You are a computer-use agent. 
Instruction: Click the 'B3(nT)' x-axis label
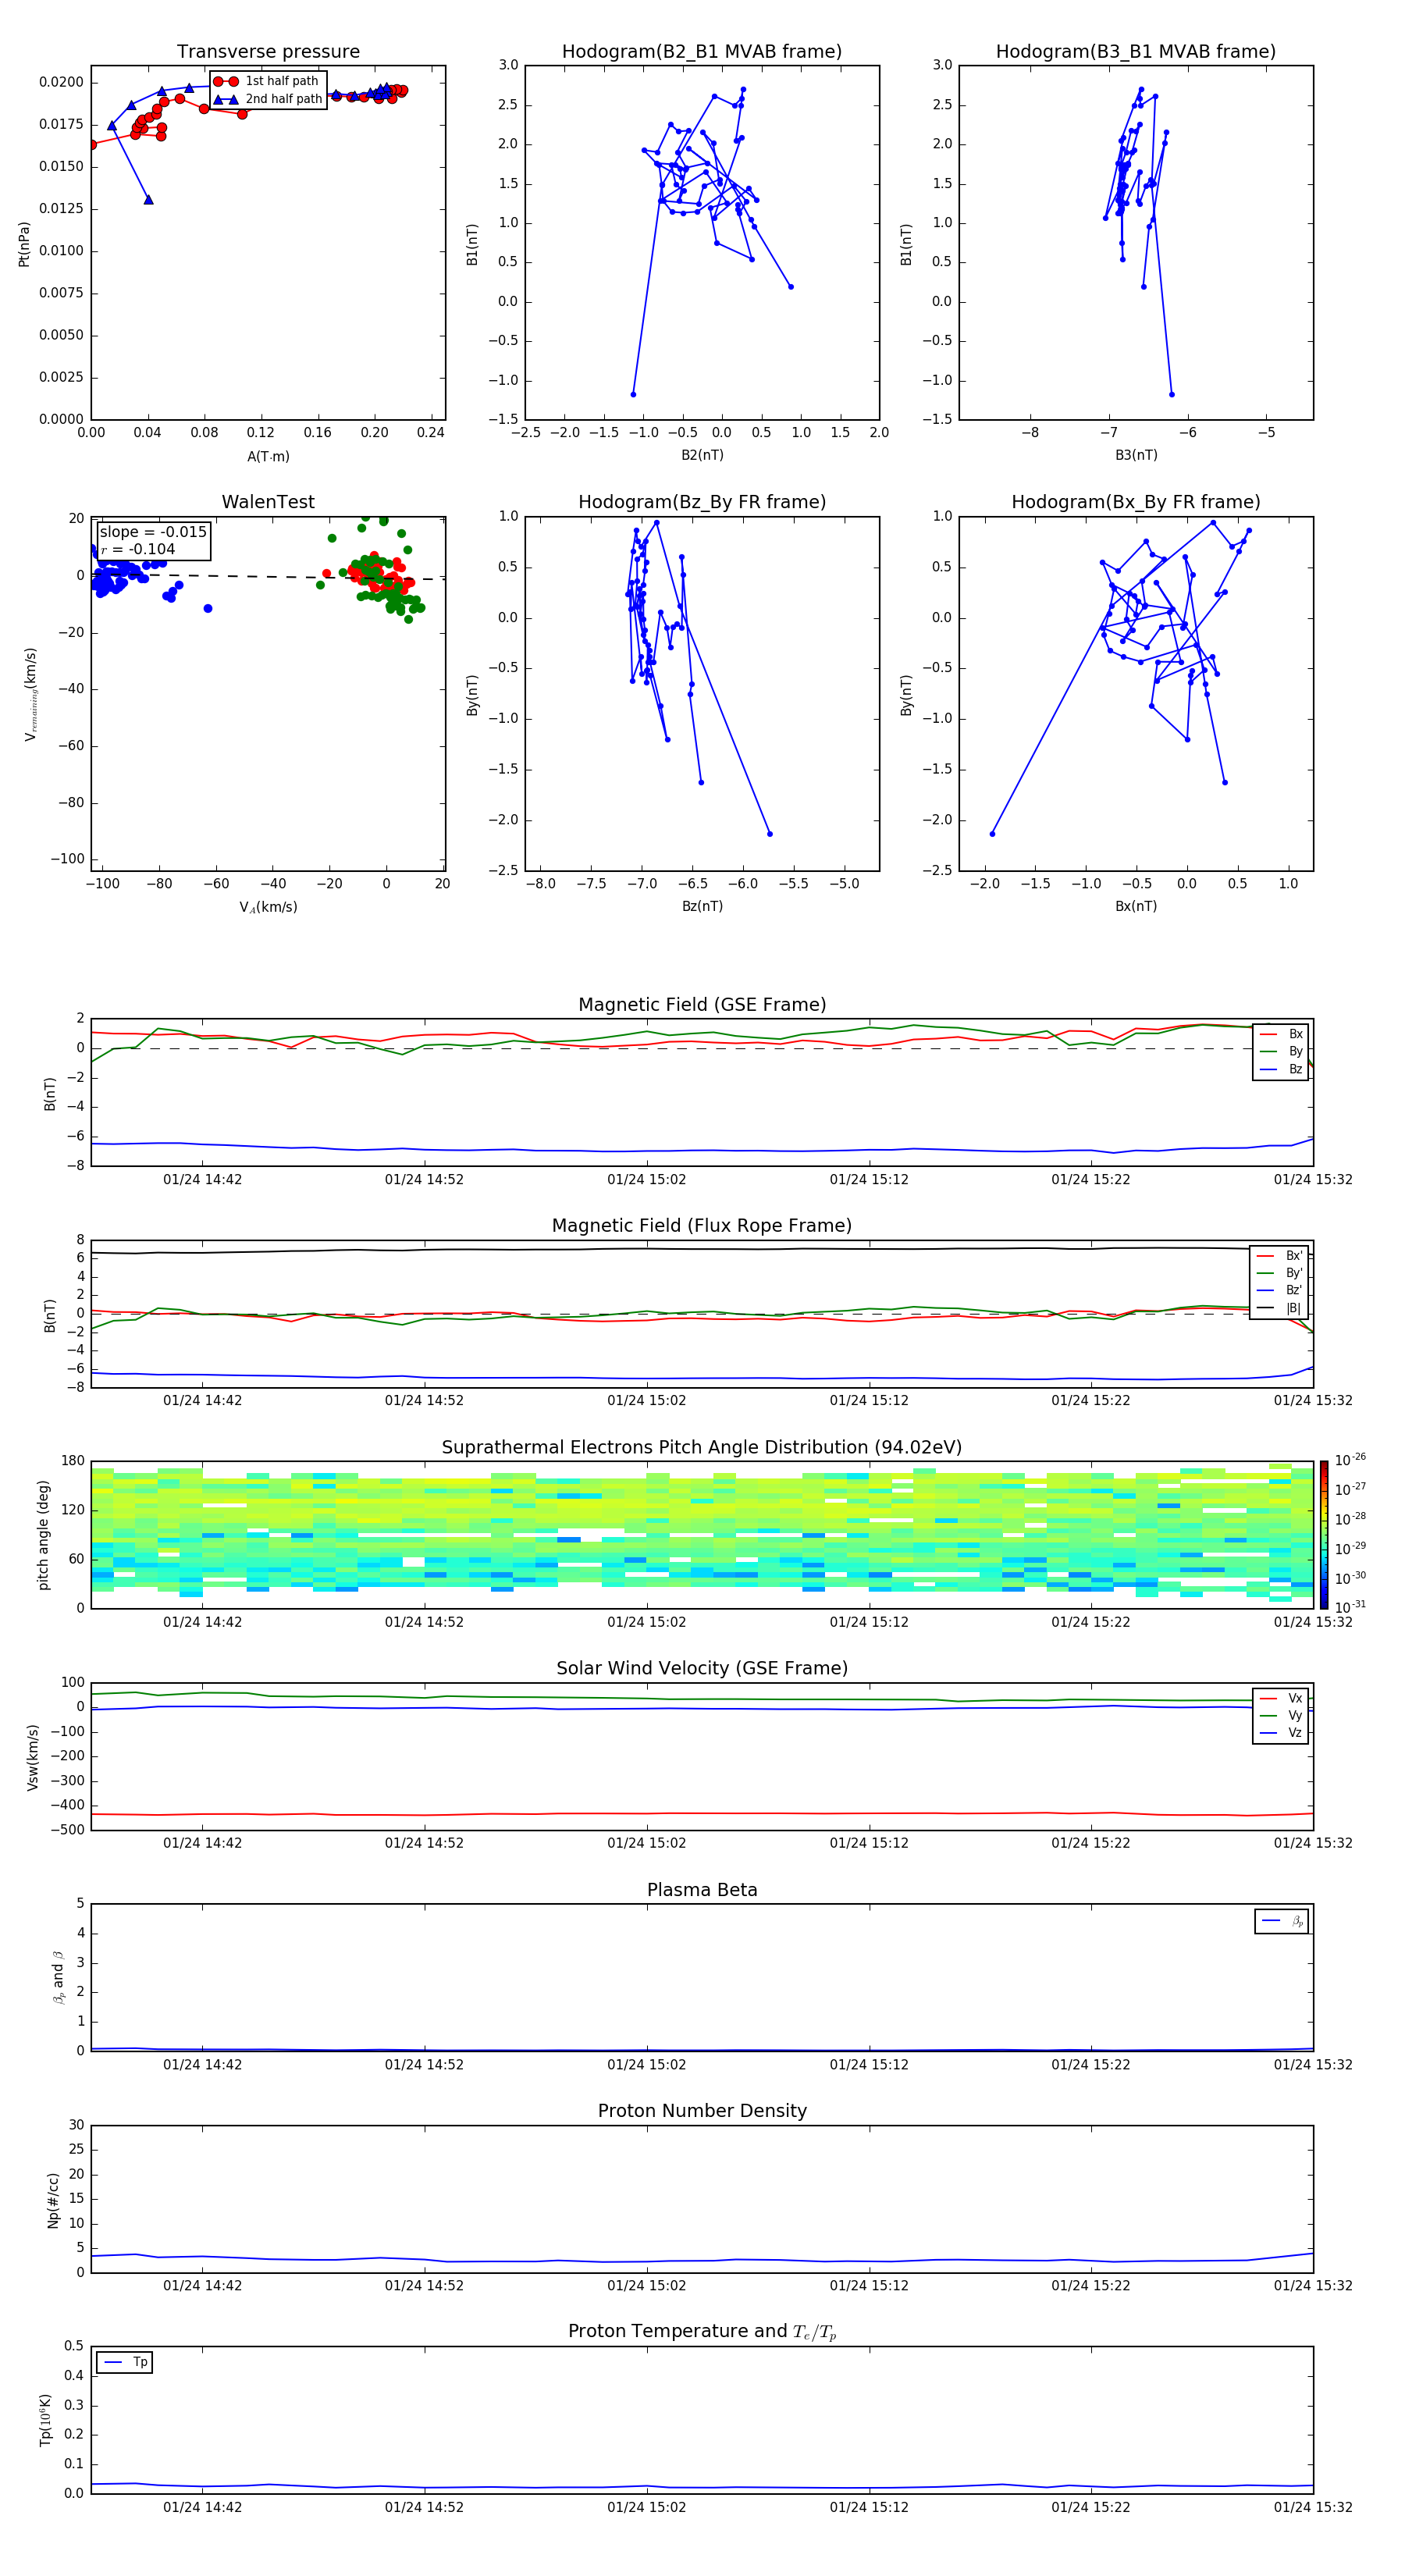tap(1136, 455)
